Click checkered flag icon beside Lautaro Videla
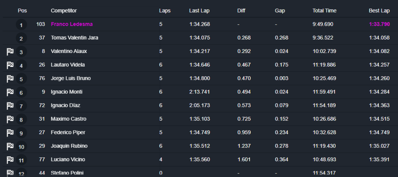398x177 pixels. tap(10, 65)
